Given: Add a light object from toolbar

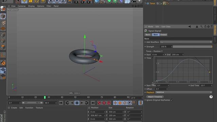Looking at the screenshot, I should [139, 1].
